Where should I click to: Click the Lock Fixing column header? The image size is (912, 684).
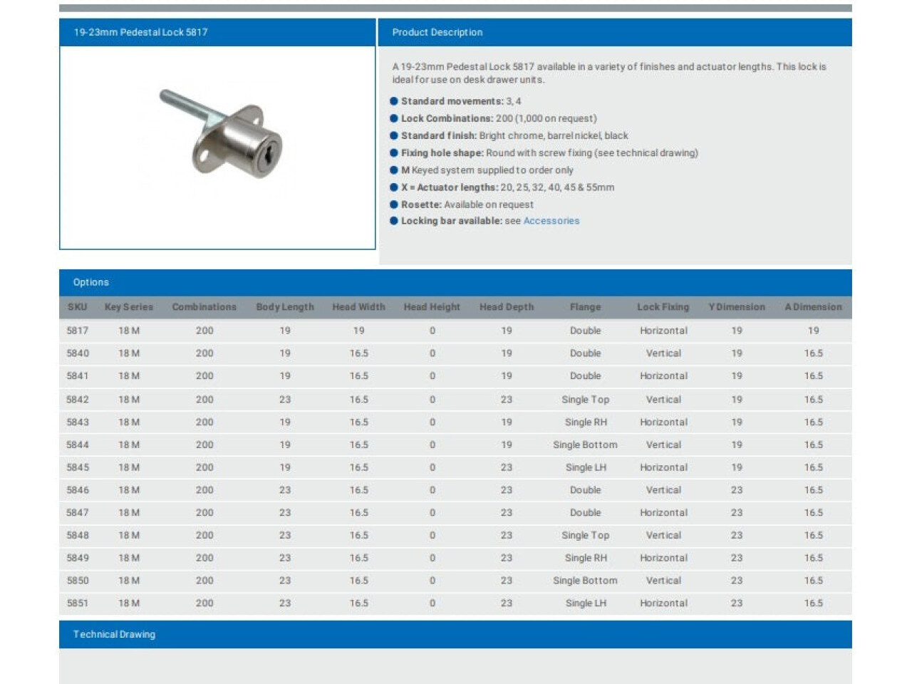pos(663,307)
